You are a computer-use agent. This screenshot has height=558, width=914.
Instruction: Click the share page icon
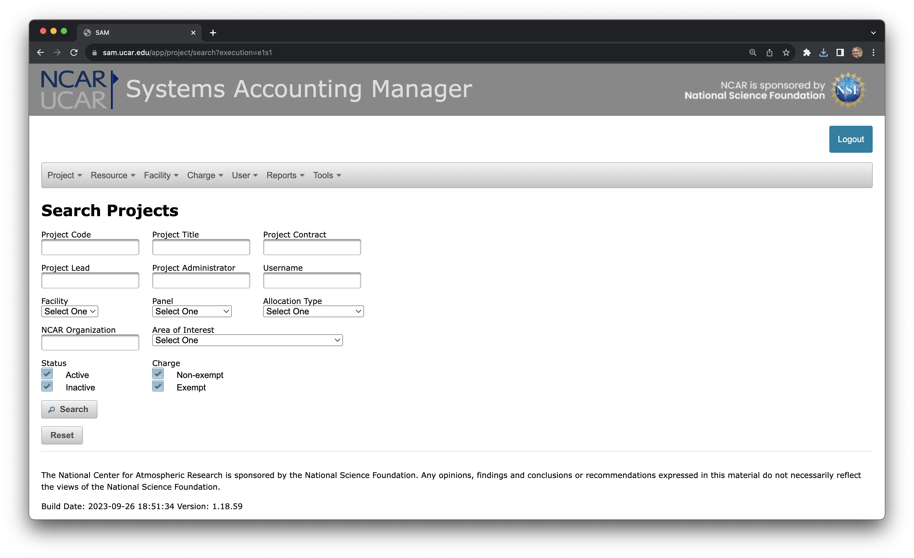coord(769,53)
